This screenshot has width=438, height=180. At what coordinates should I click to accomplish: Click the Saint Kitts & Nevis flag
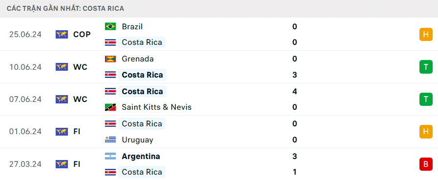pyautogui.click(x=110, y=107)
